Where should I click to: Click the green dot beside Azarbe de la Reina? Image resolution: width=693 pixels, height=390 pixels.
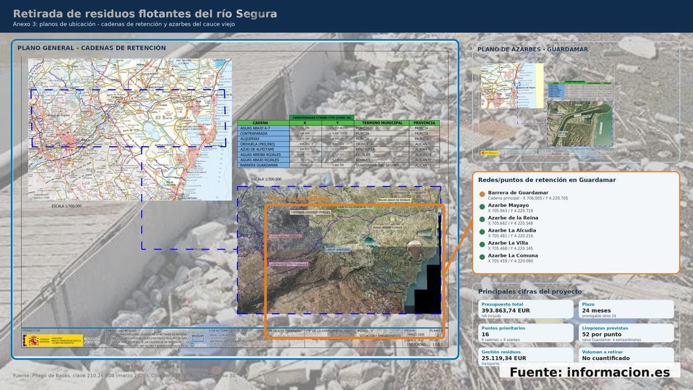(482, 220)
